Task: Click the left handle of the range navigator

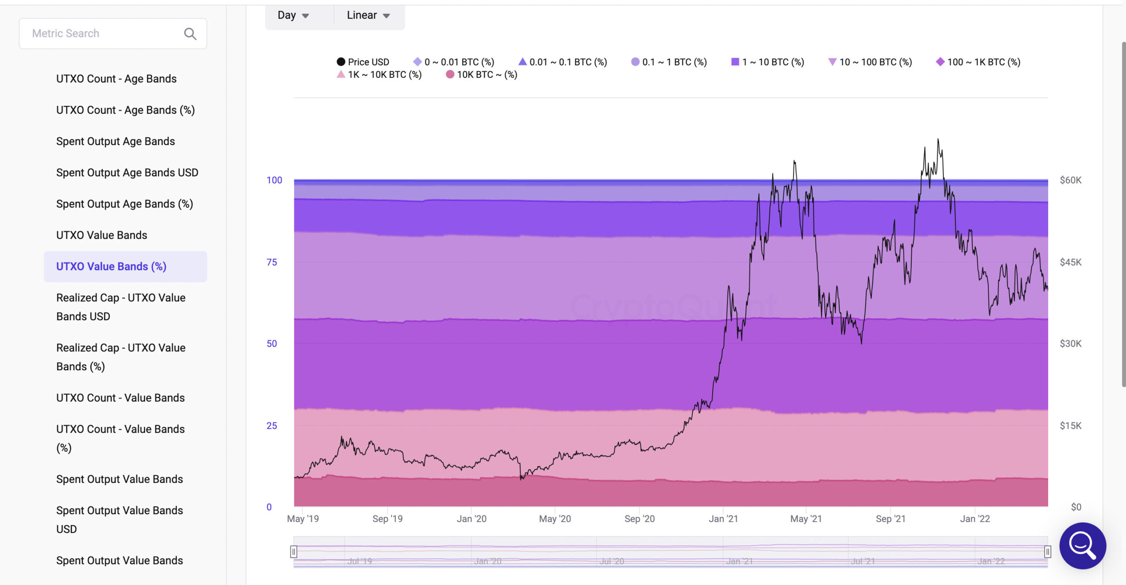Action: click(x=293, y=552)
